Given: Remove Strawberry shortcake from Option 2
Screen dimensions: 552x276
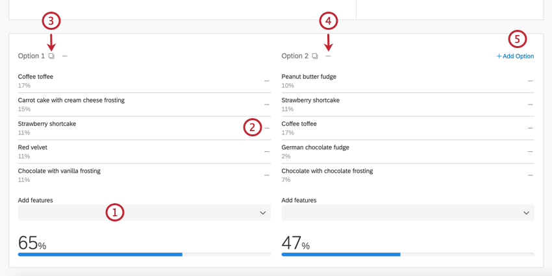Looking at the screenshot, I should [530, 105].
